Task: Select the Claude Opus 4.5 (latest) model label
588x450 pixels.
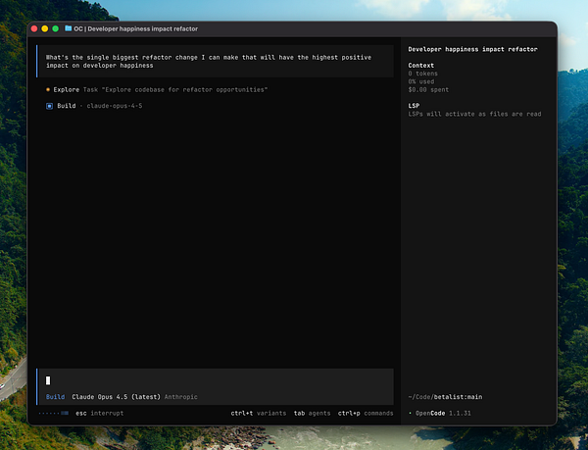Action: tap(116, 397)
